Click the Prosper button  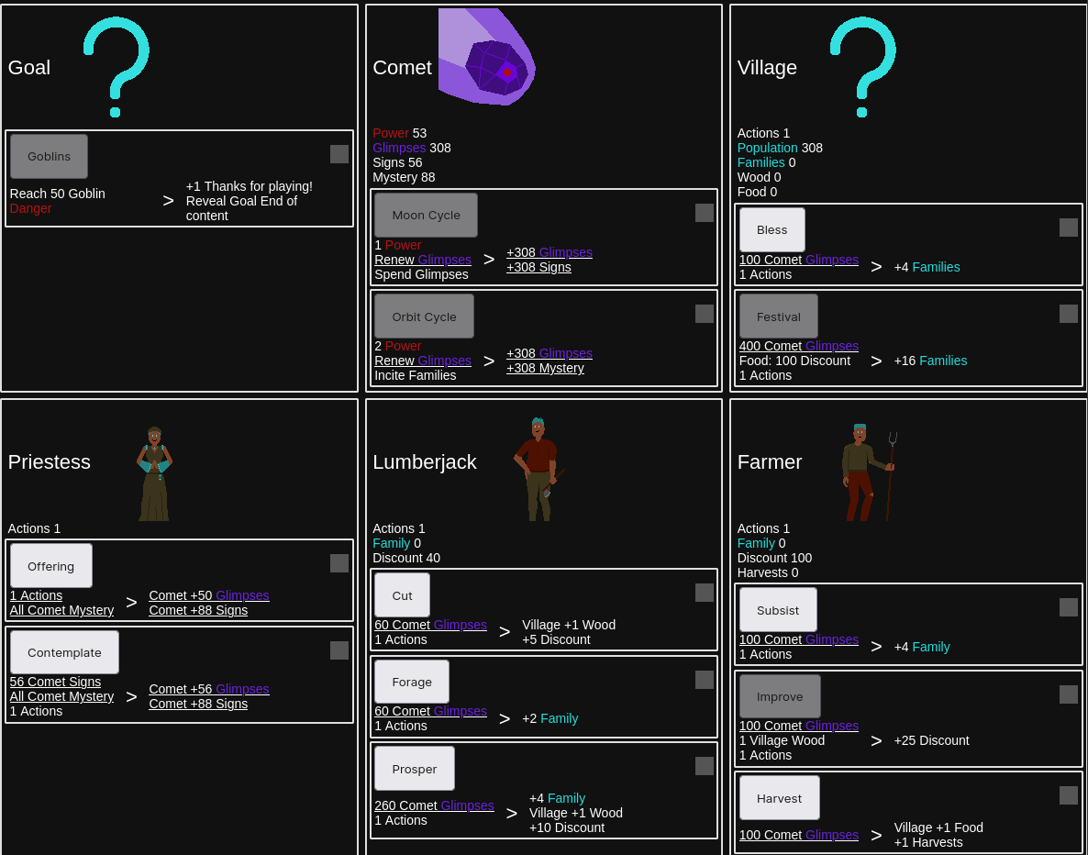click(415, 769)
